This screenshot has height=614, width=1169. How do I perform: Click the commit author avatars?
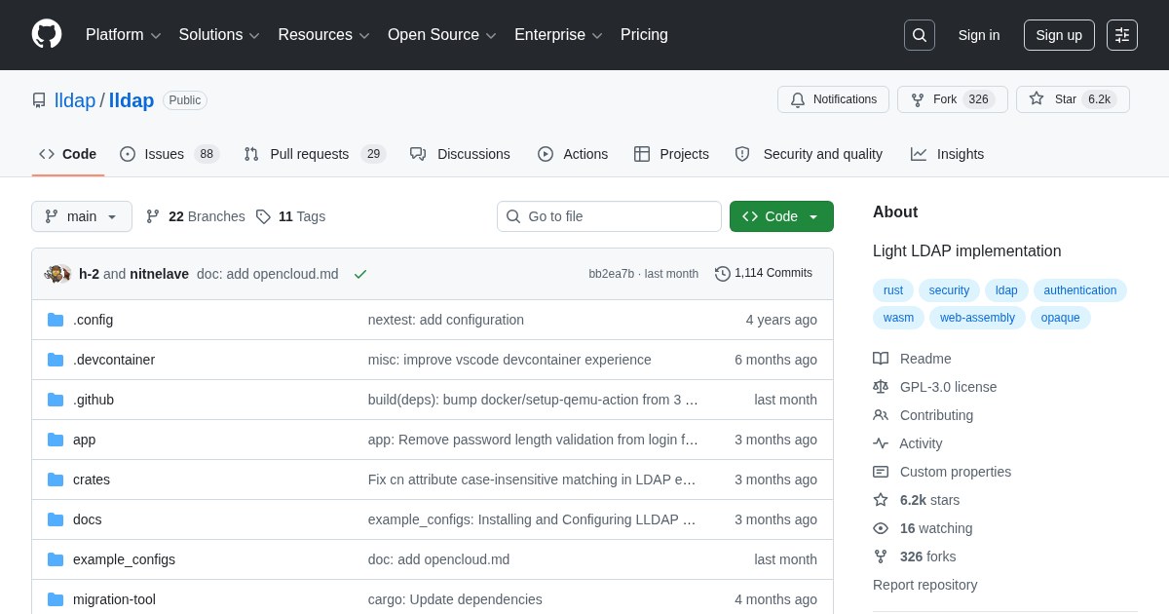pos(57,274)
